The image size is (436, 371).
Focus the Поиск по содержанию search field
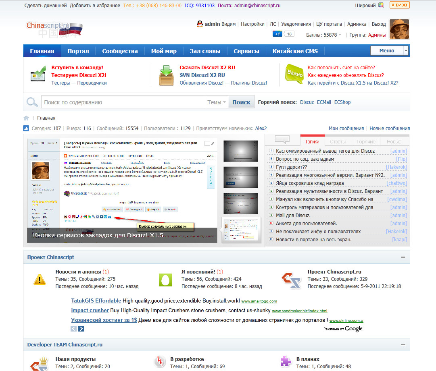coord(123,102)
